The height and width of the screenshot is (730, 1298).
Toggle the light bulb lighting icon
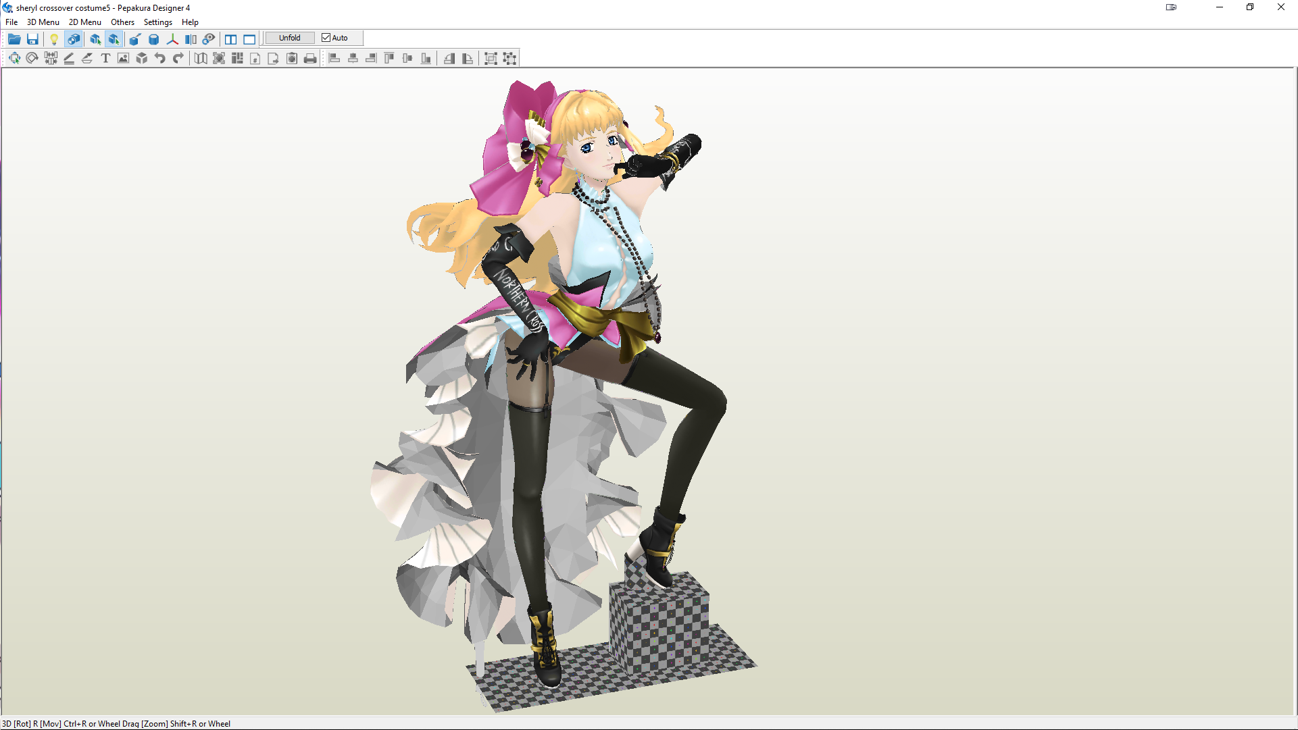point(54,38)
